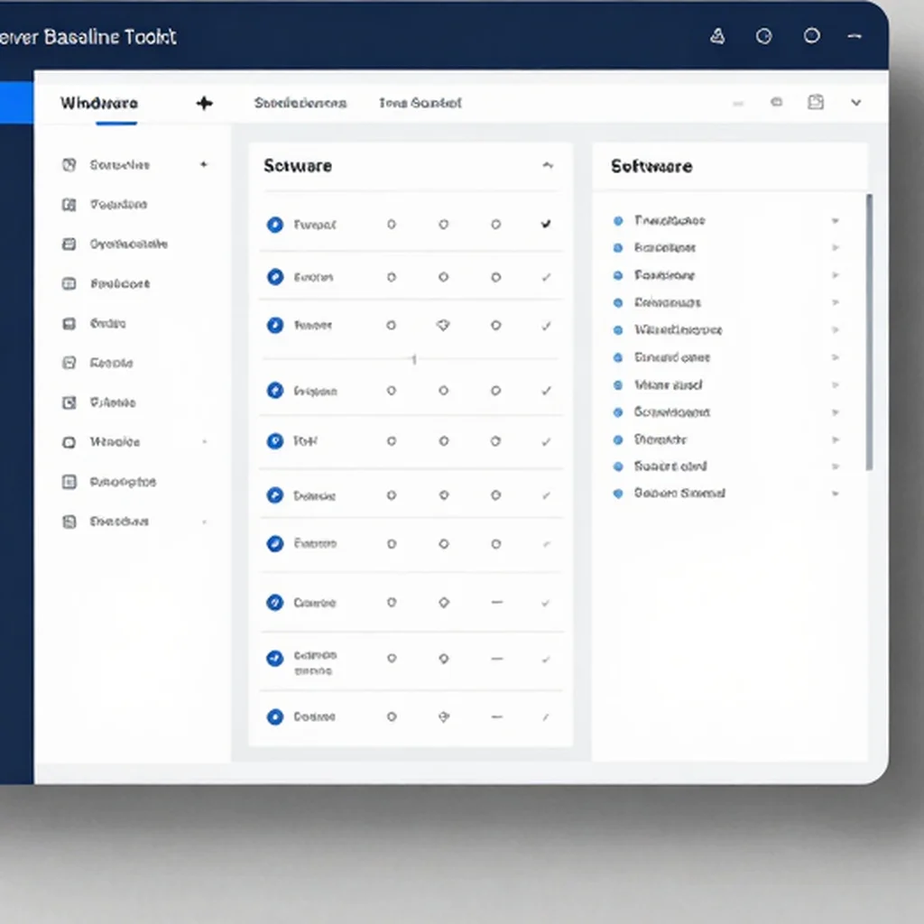The image size is (924, 924).
Task: Click the plus icon next to Windware
Action: 205,103
